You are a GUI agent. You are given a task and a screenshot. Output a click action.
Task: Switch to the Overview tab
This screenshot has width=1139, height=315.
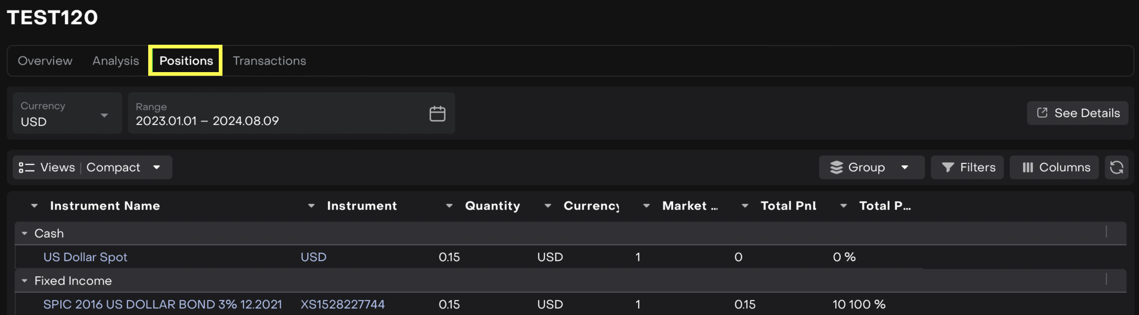pos(45,61)
